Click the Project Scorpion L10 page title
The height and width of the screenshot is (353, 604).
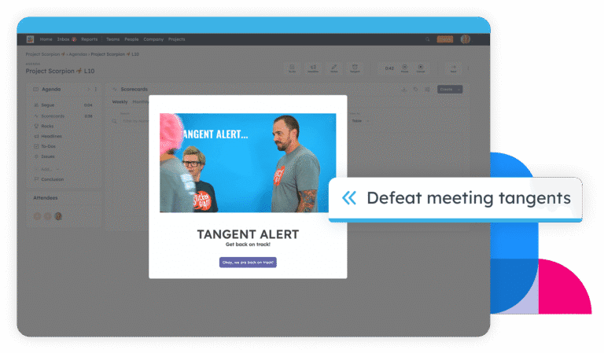[x=60, y=71]
